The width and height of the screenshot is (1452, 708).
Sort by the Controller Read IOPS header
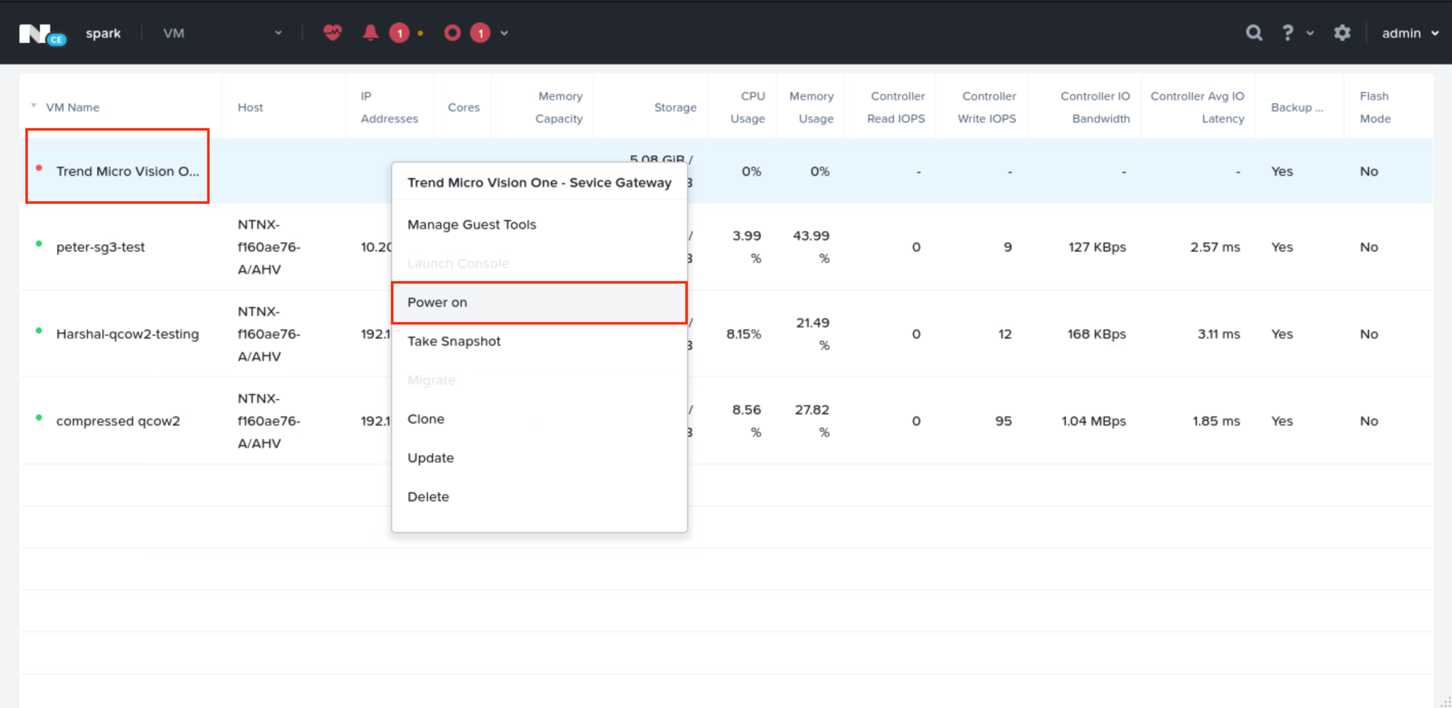click(x=896, y=107)
